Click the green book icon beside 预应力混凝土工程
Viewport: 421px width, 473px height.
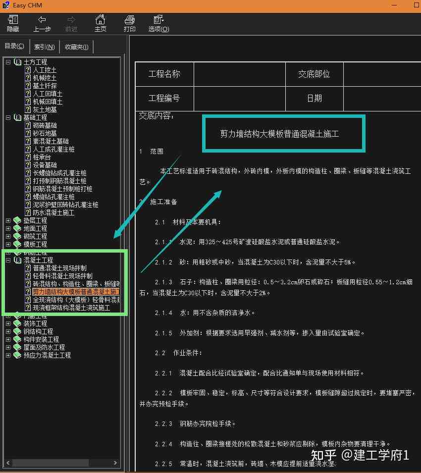(17, 355)
